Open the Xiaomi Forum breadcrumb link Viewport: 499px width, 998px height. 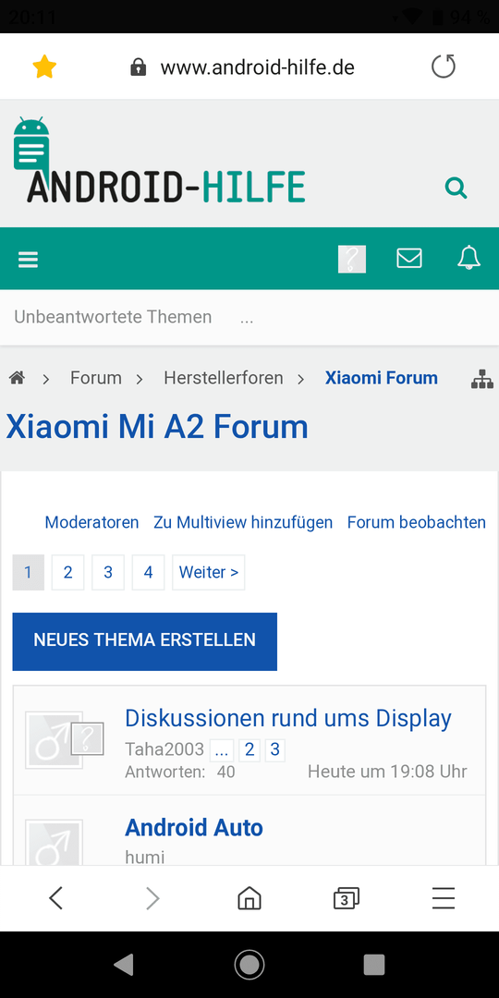[382, 378]
